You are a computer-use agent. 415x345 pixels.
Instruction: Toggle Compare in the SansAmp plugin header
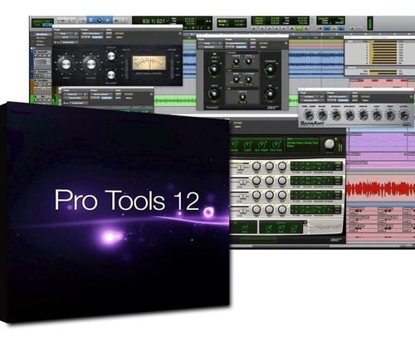coord(344,100)
